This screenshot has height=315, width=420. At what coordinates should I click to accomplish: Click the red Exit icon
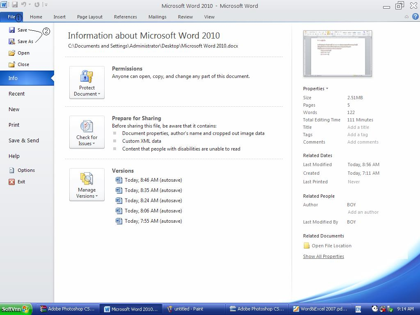pyautogui.click(x=12, y=182)
